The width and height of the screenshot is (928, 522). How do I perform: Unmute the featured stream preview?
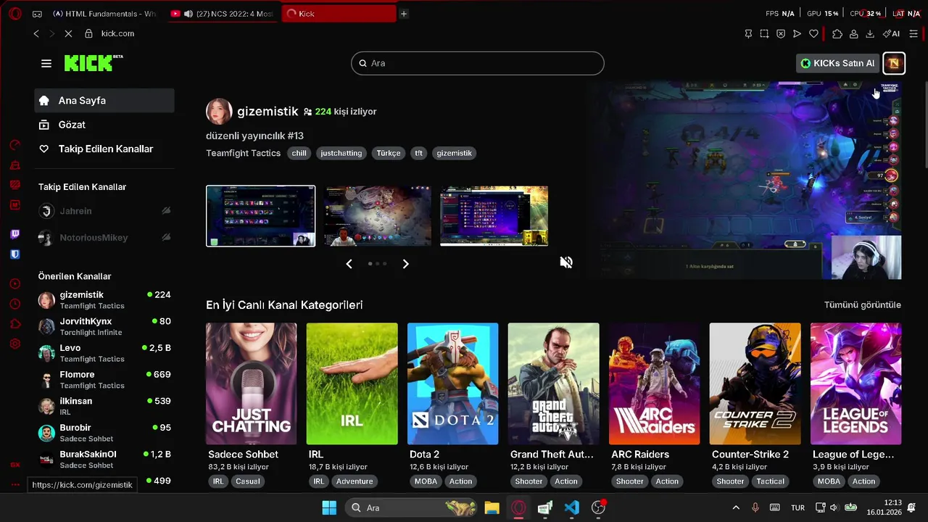[566, 262]
